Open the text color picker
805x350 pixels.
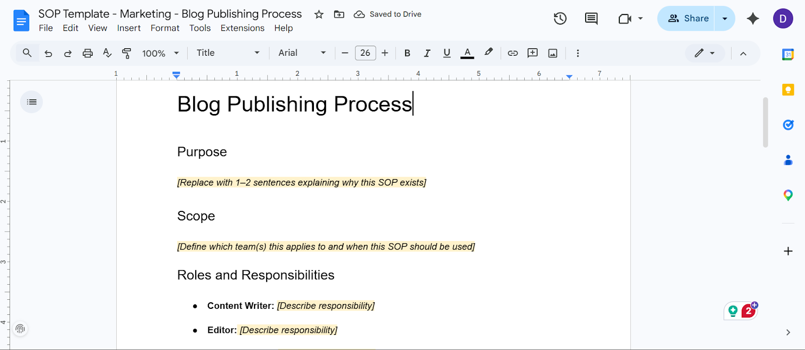tap(467, 53)
